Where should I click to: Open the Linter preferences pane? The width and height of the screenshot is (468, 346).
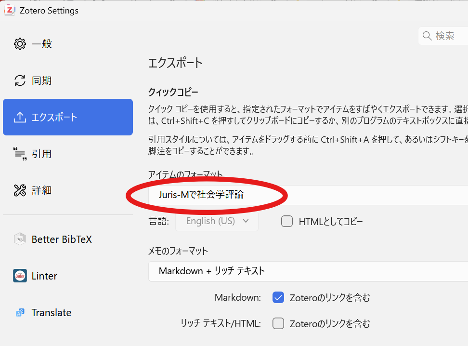pos(68,276)
